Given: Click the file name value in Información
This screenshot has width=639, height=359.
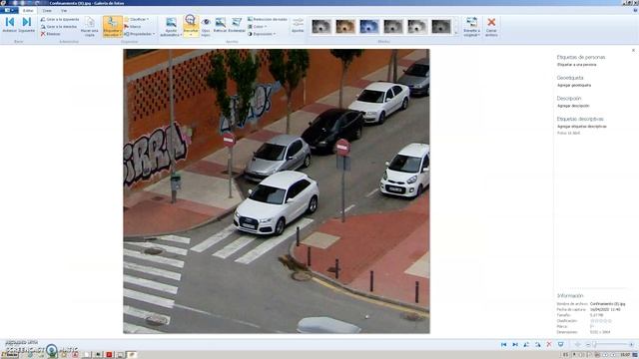Looking at the screenshot, I should [x=607, y=303].
